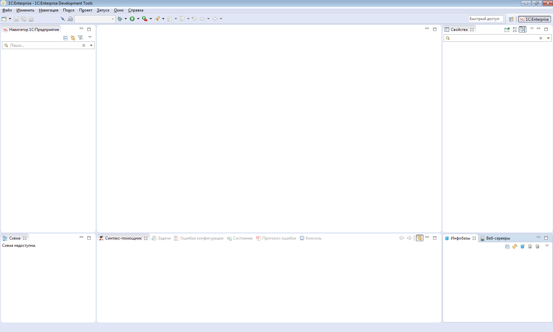The height and width of the screenshot is (332, 553).
Task: Open the Back history dropdown arrow
Action: click(x=208, y=19)
